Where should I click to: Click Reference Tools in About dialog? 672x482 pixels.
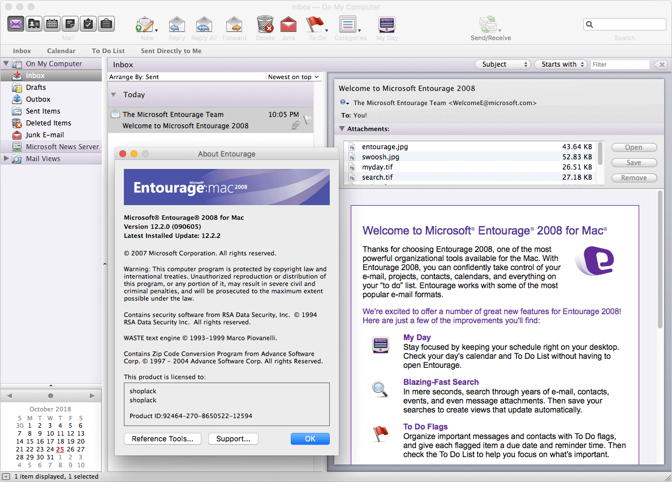click(x=162, y=438)
